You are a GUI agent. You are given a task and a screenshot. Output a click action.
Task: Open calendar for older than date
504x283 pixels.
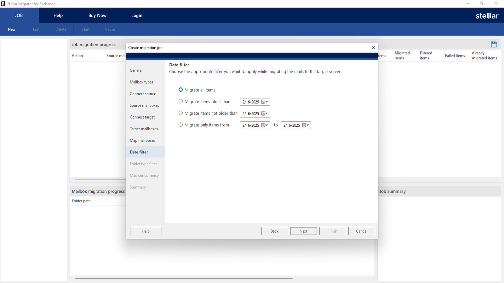[265, 102]
